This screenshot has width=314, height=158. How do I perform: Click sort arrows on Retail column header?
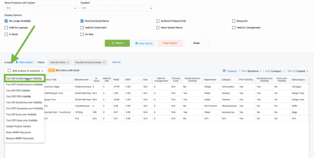123,80
